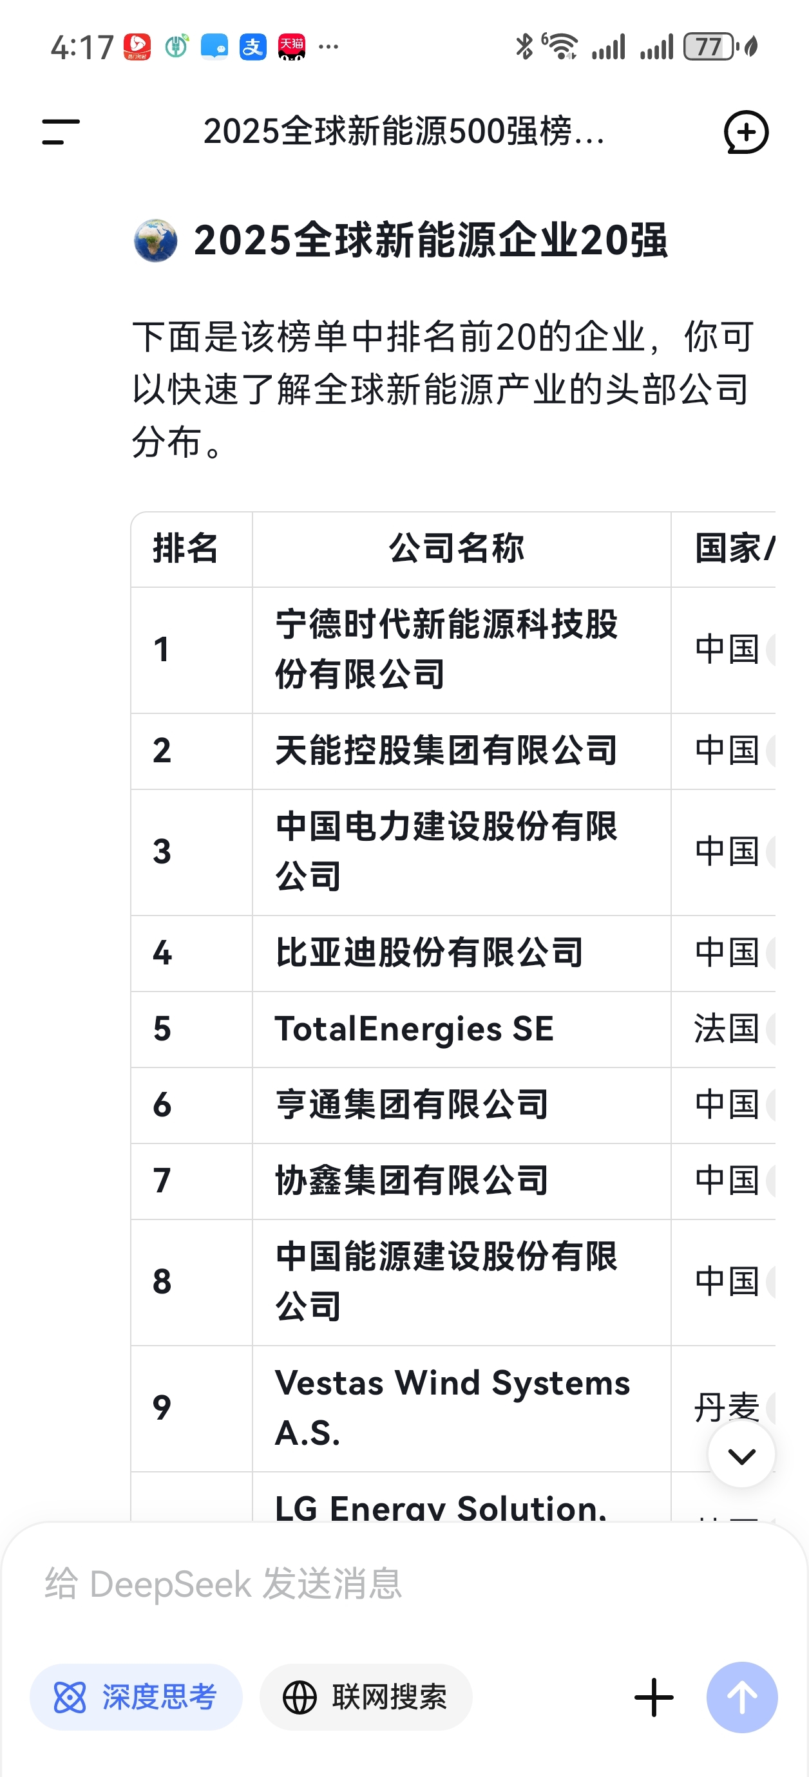
Task: Start a new chat
Action: 745,131
